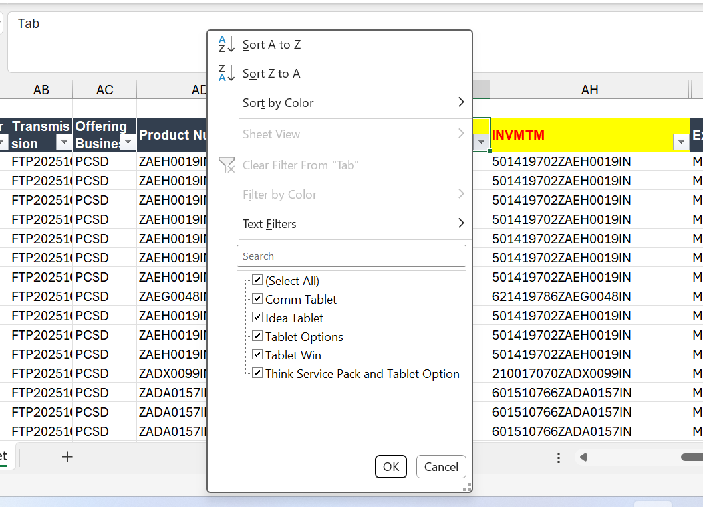Click the horizontal scroll left arrow

coord(583,457)
